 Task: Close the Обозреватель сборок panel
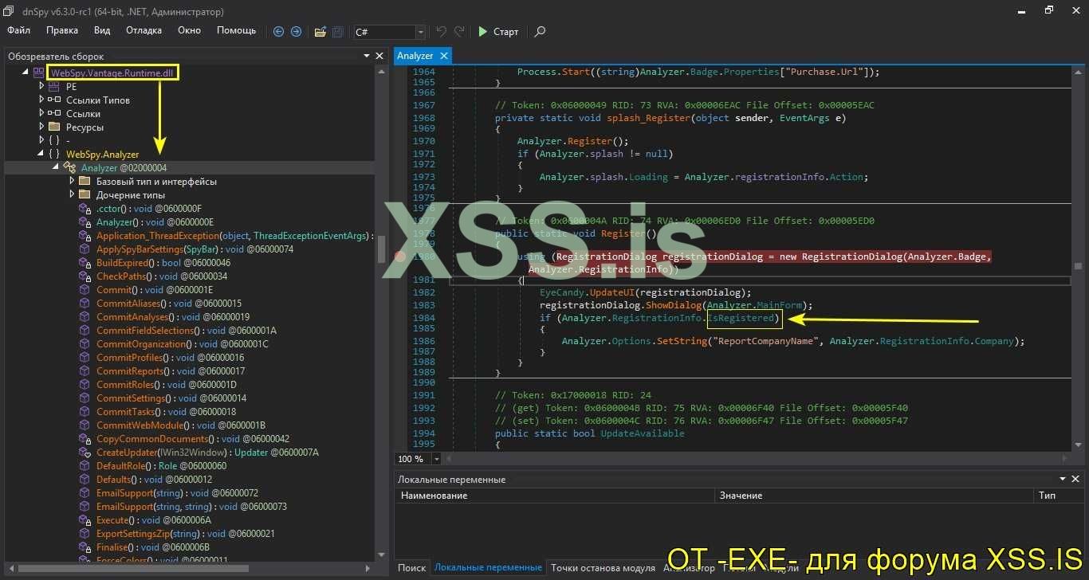point(379,56)
